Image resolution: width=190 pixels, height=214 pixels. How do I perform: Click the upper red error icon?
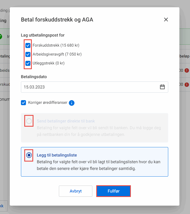(187, 70)
